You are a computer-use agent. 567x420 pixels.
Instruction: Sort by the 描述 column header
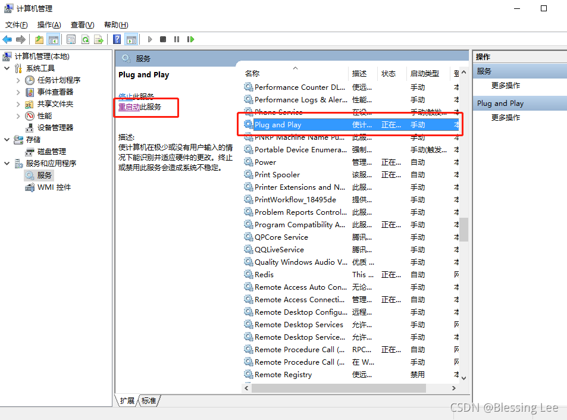click(363, 73)
